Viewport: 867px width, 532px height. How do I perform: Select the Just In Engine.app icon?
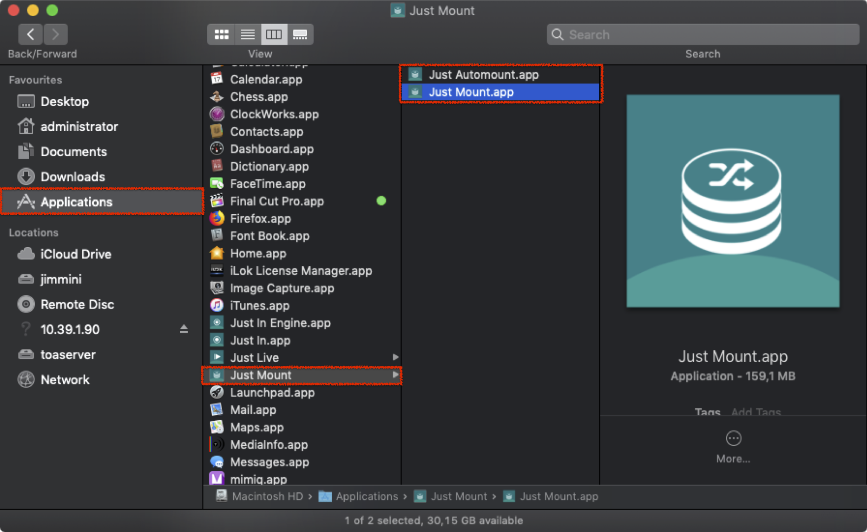pos(217,323)
